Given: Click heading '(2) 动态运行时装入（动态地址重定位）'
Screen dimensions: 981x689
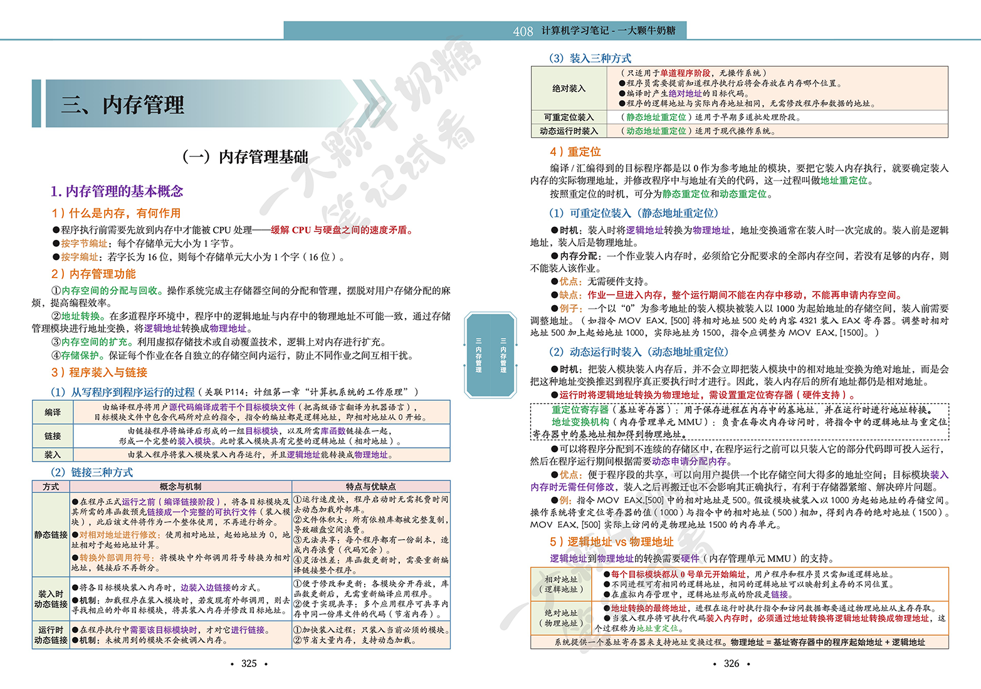Looking at the screenshot, I should [639, 352].
